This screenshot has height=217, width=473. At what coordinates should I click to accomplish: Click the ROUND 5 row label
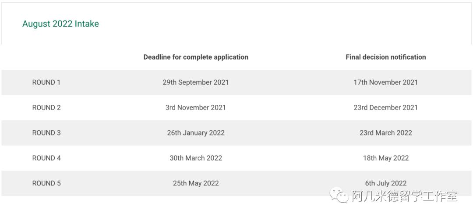pyautogui.click(x=46, y=183)
